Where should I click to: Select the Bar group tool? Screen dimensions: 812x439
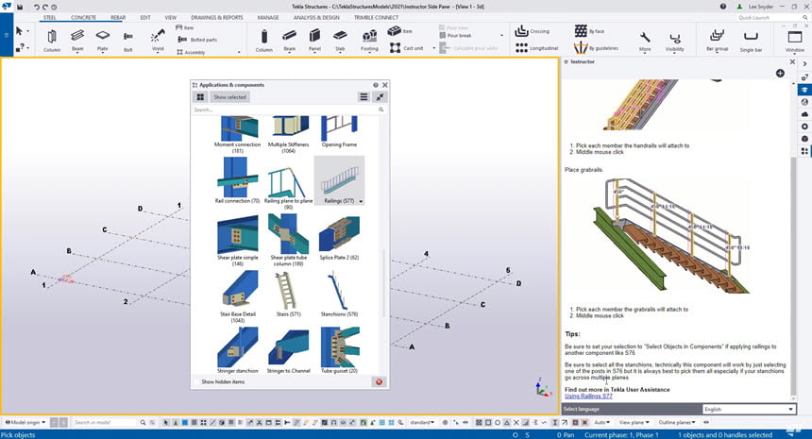click(717, 40)
